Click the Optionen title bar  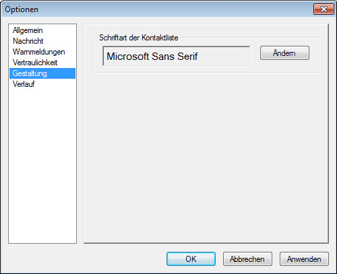click(x=157, y=9)
